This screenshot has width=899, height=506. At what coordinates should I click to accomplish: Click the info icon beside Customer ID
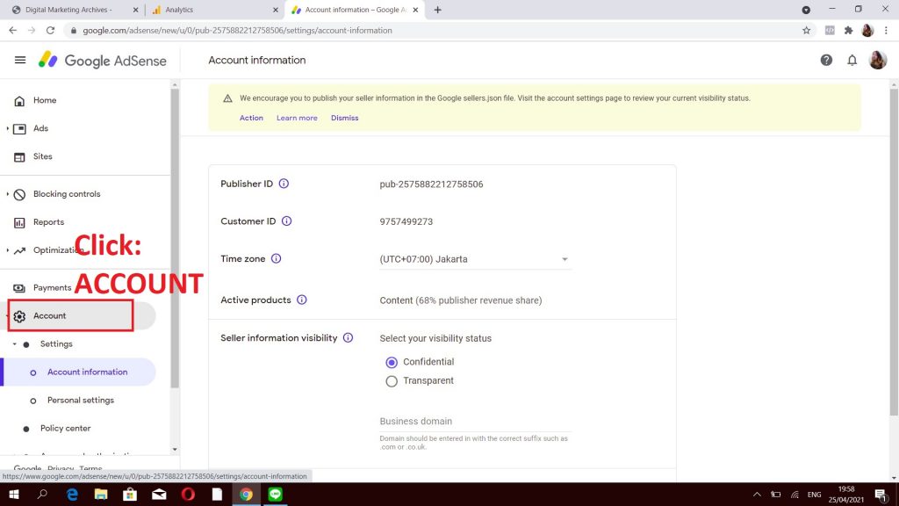pos(286,221)
